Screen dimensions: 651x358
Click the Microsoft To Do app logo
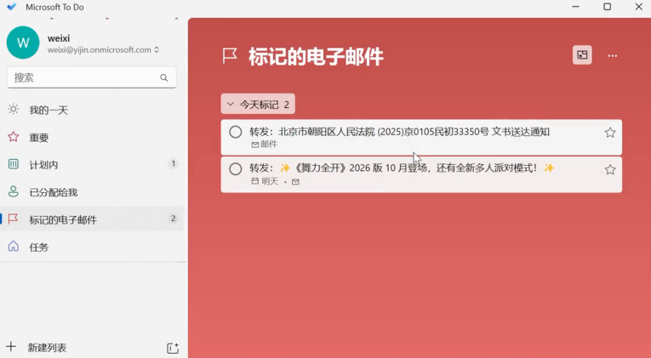tap(11, 7)
